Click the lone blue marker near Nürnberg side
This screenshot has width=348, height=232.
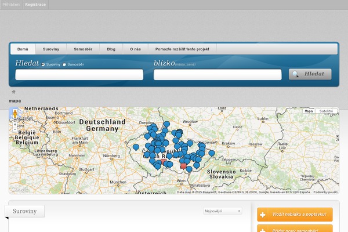tap(136, 147)
